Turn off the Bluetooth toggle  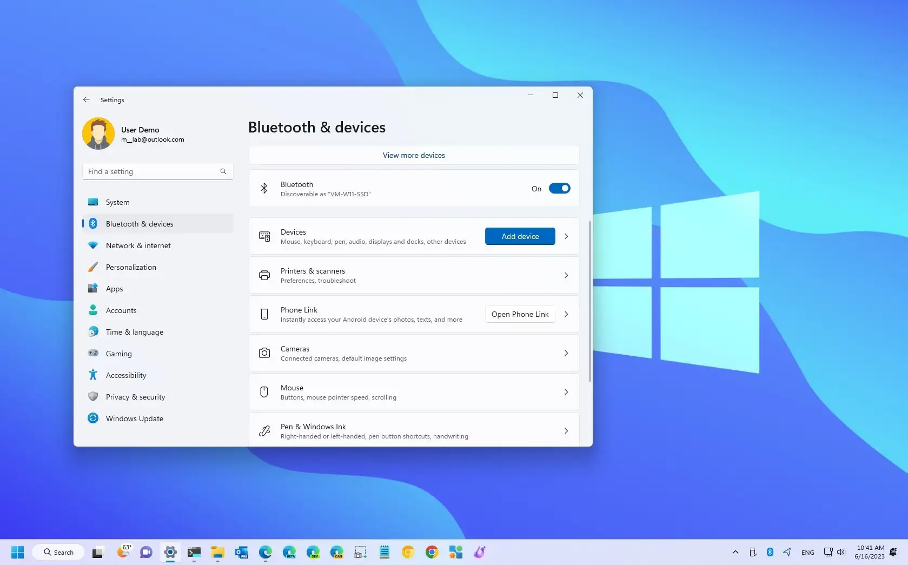[560, 188]
